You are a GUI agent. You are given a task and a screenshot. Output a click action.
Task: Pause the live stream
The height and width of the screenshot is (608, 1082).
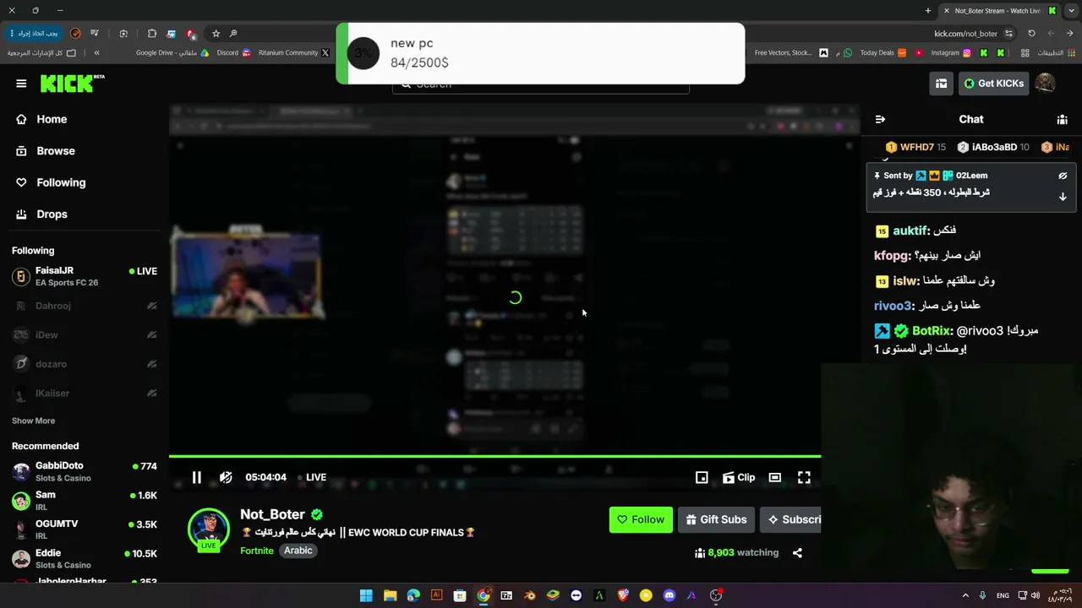click(196, 477)
